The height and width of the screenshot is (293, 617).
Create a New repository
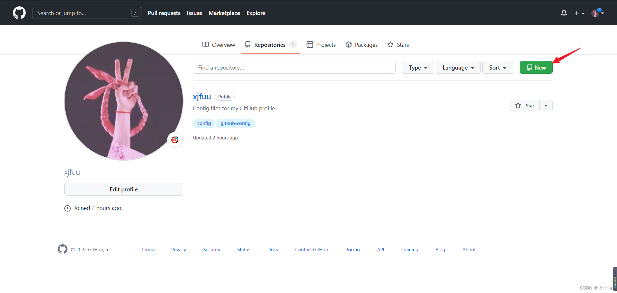point(536,67)
